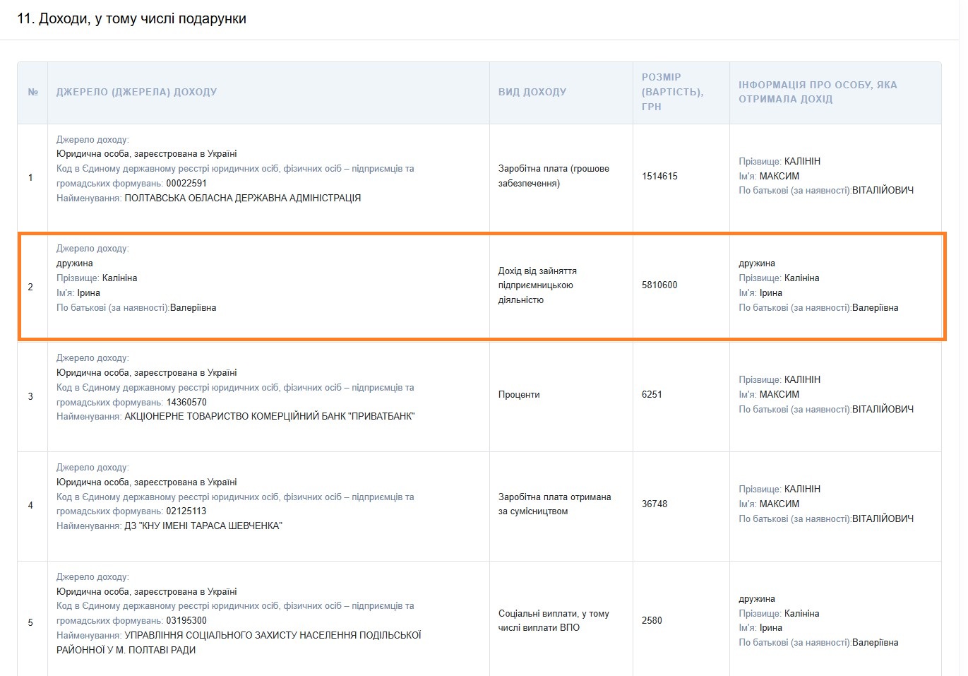The width and height of the screenshot is (968, 676).
Task: Click the registry code 14360570
Action: click(x=186, y=403)
